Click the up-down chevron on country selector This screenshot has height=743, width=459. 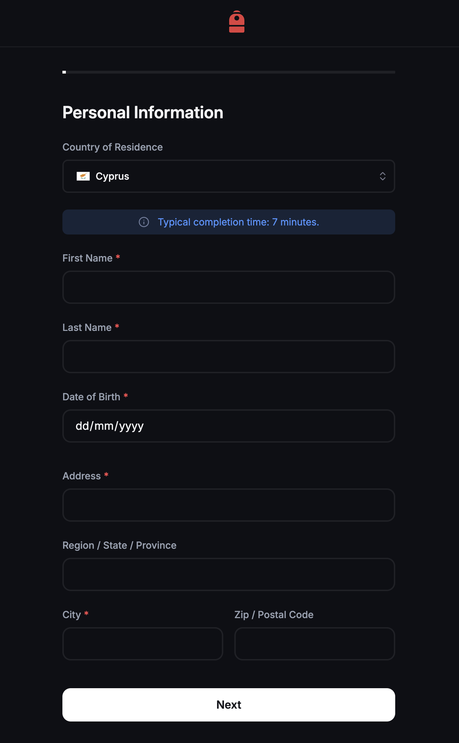[x=383, y=176]
